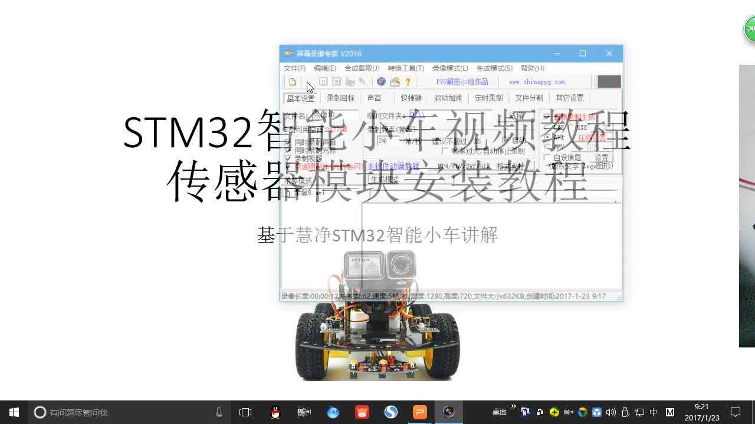The image size is (755, 424).
Task: Click the 设置 button beside 自设信息
Action: point(602,158)
